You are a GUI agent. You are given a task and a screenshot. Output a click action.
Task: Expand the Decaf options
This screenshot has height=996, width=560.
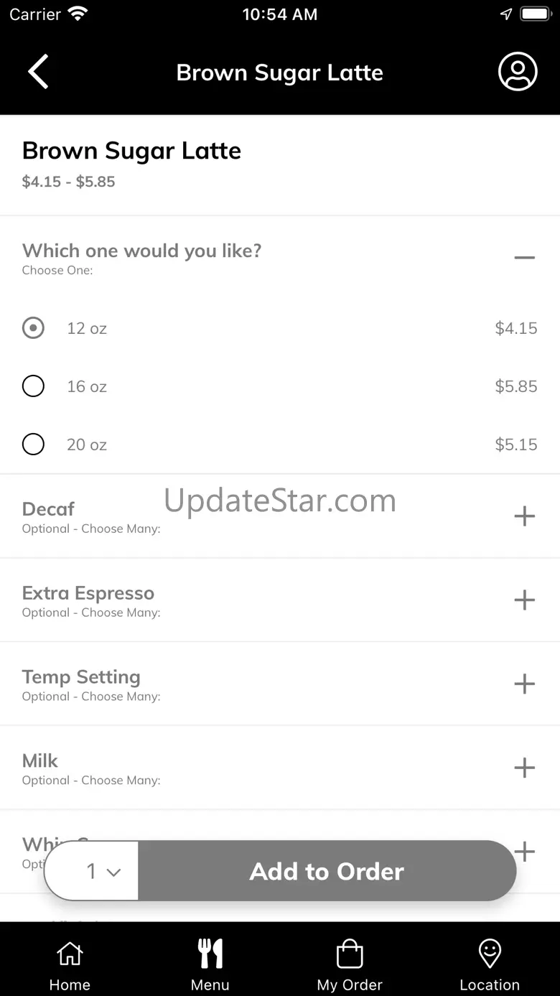[x=525, y=516]
